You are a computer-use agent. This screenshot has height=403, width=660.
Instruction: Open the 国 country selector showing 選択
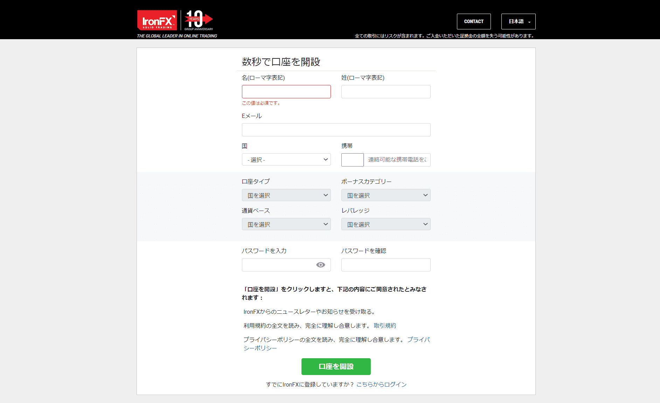(286, 160)
